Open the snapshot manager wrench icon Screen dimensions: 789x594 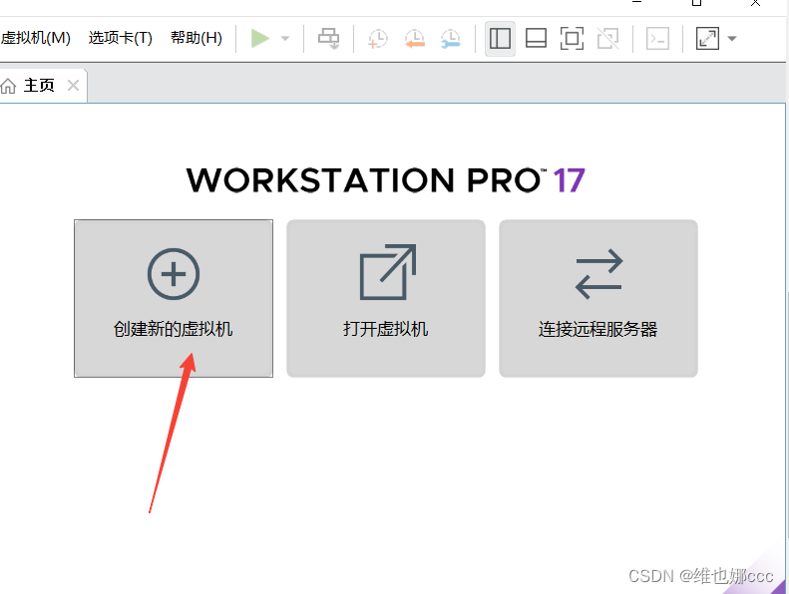(x=450, y=39)
